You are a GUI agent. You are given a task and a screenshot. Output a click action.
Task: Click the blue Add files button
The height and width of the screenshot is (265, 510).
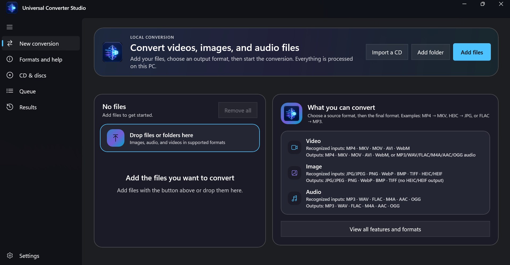click(472, 52)
